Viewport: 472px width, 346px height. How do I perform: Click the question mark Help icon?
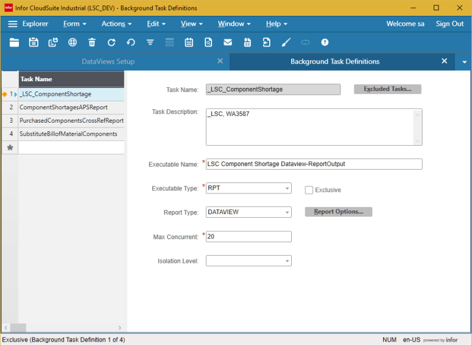tap(325, 43)
